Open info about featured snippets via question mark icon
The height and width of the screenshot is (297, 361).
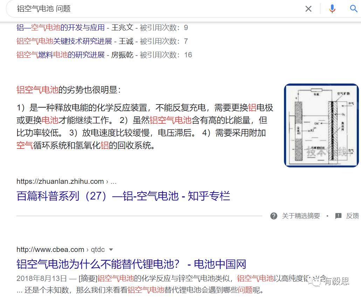click(x=273, y=216)
